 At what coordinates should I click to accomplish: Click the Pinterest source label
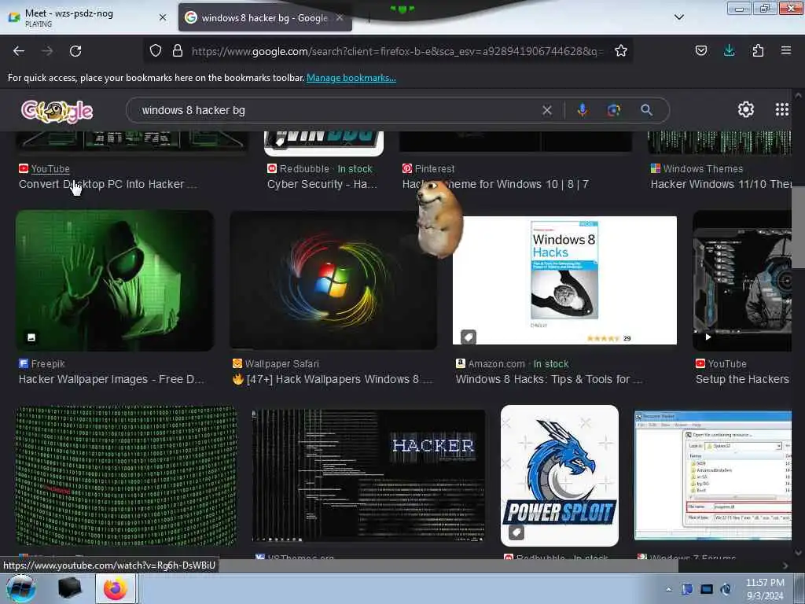pos(435,169)
